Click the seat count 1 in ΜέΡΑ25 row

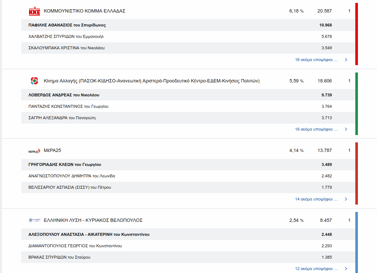[349, 150]
